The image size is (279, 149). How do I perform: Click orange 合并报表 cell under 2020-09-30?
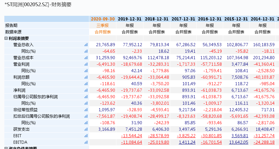(103, 32)
